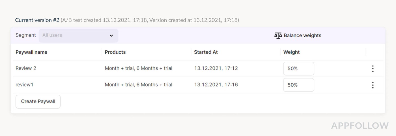
Task: Click the products cell for Review 2
Action: pyautogui.click(x=138, y=68)
